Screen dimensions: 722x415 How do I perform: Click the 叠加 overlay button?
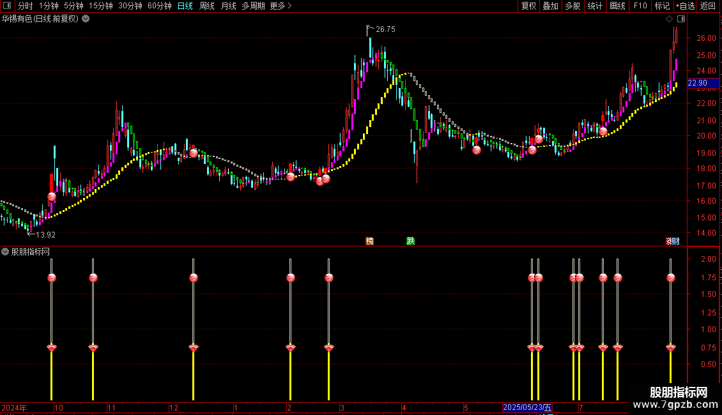point(550,6)
